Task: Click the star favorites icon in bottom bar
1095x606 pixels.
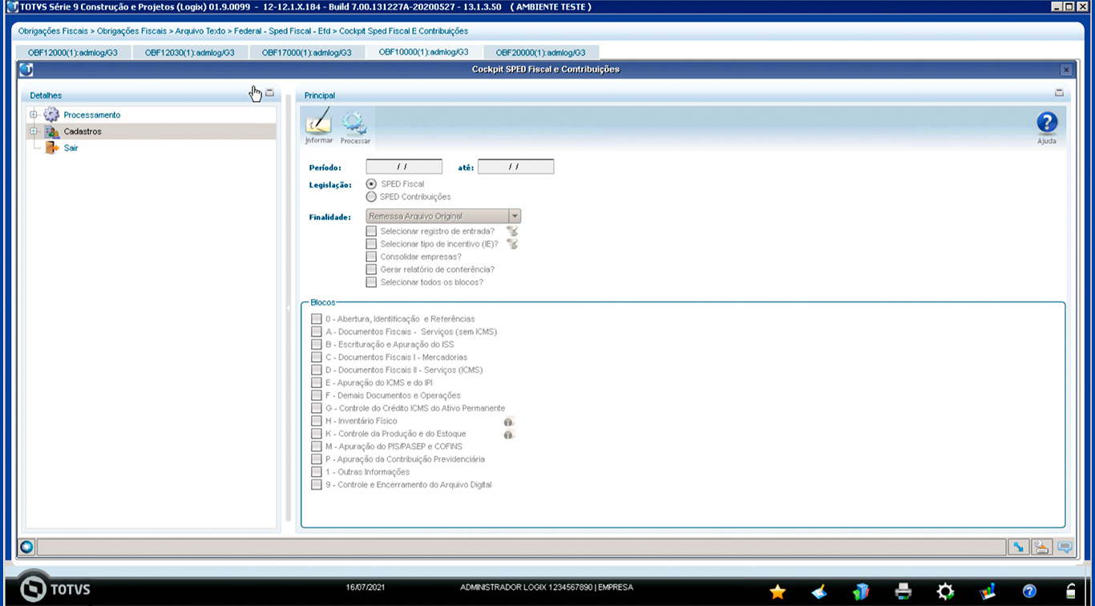Action: [x=777, y=592]
